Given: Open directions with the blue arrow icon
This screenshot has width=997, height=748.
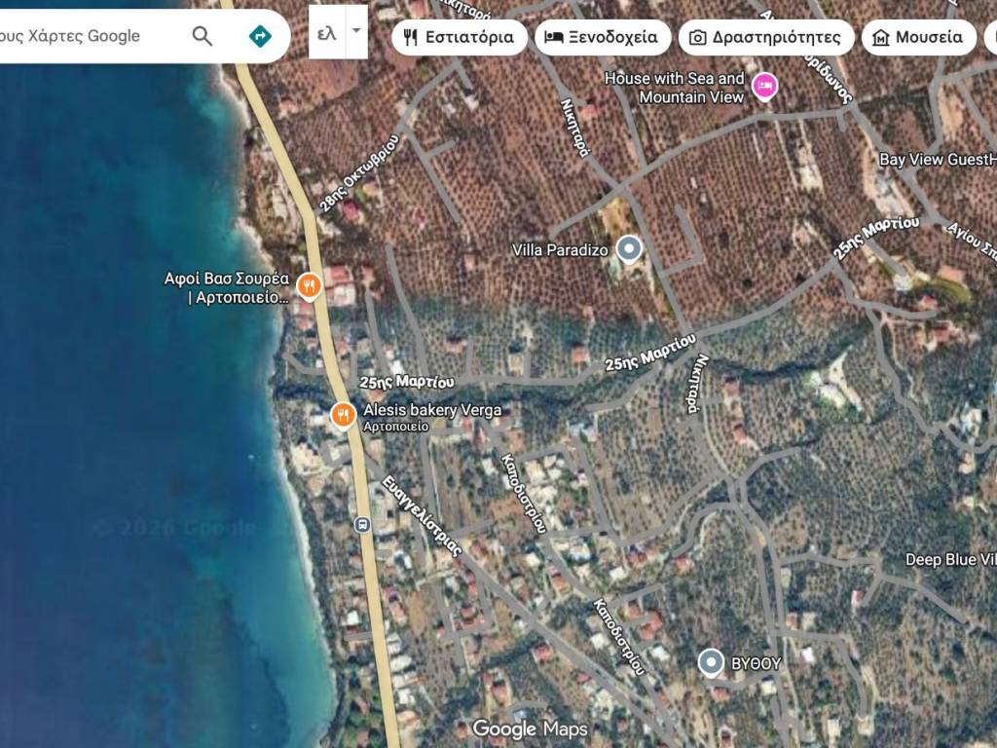Looking at the screenshot, I should pos(260,37).
